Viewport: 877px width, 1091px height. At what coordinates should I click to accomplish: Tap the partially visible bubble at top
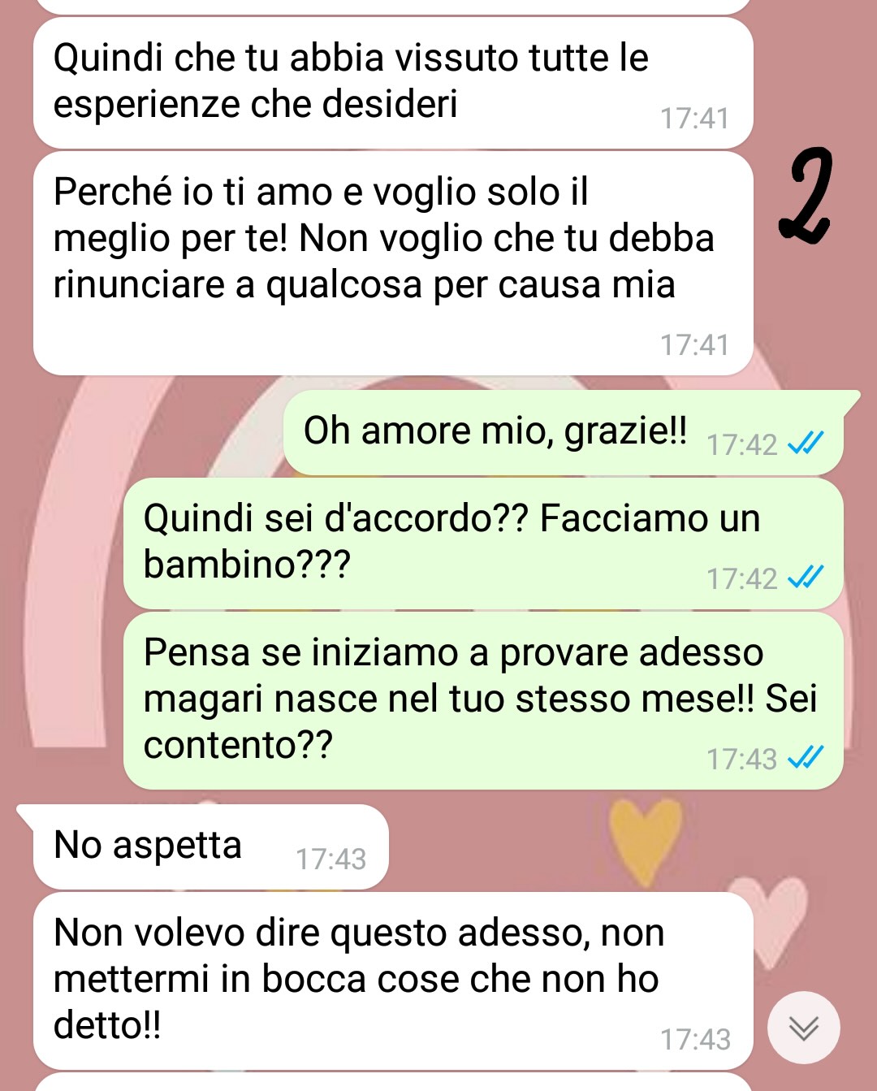(393, 7)
